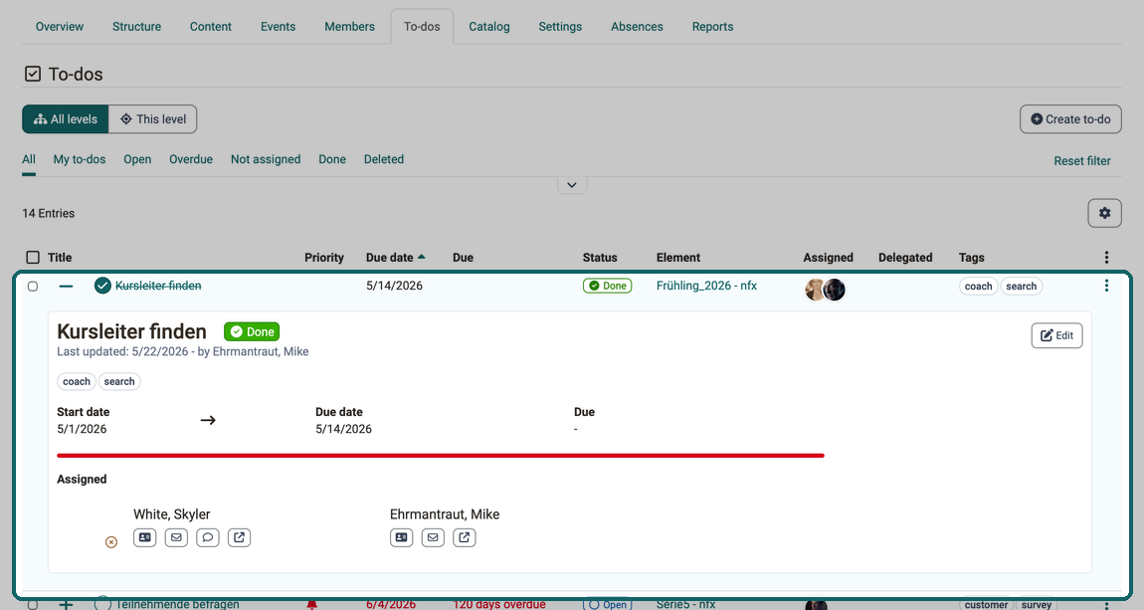Click the done checkmark icon beside Kursleiter finden
The image size is (1144, 610).
pyautogui.click(x=102, y=286)
